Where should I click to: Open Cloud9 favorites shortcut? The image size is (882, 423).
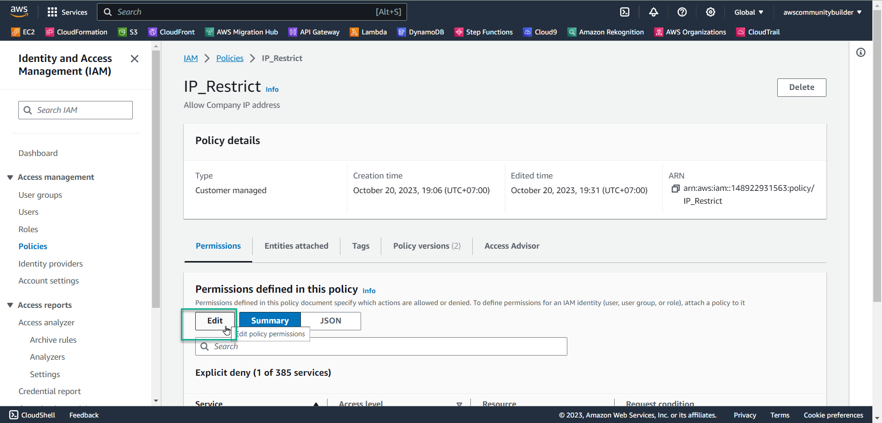pos(540,32)
